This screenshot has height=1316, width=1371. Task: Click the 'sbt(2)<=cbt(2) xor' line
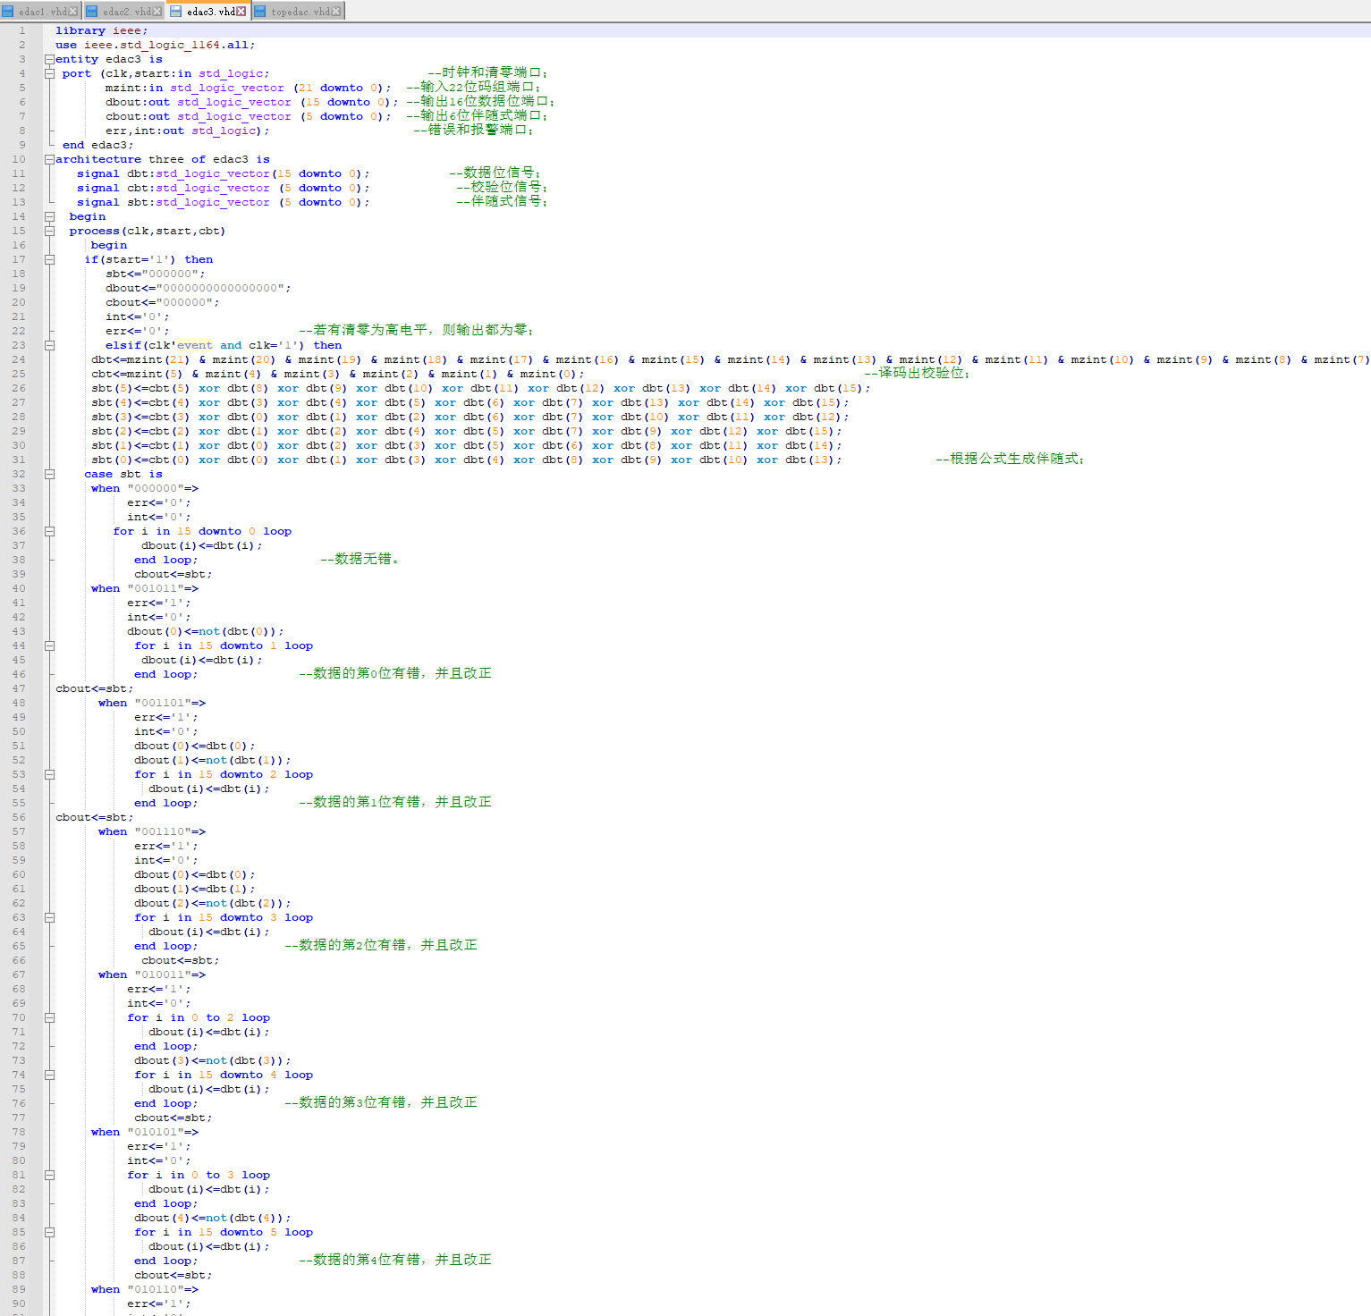click(x=466, y=431)
